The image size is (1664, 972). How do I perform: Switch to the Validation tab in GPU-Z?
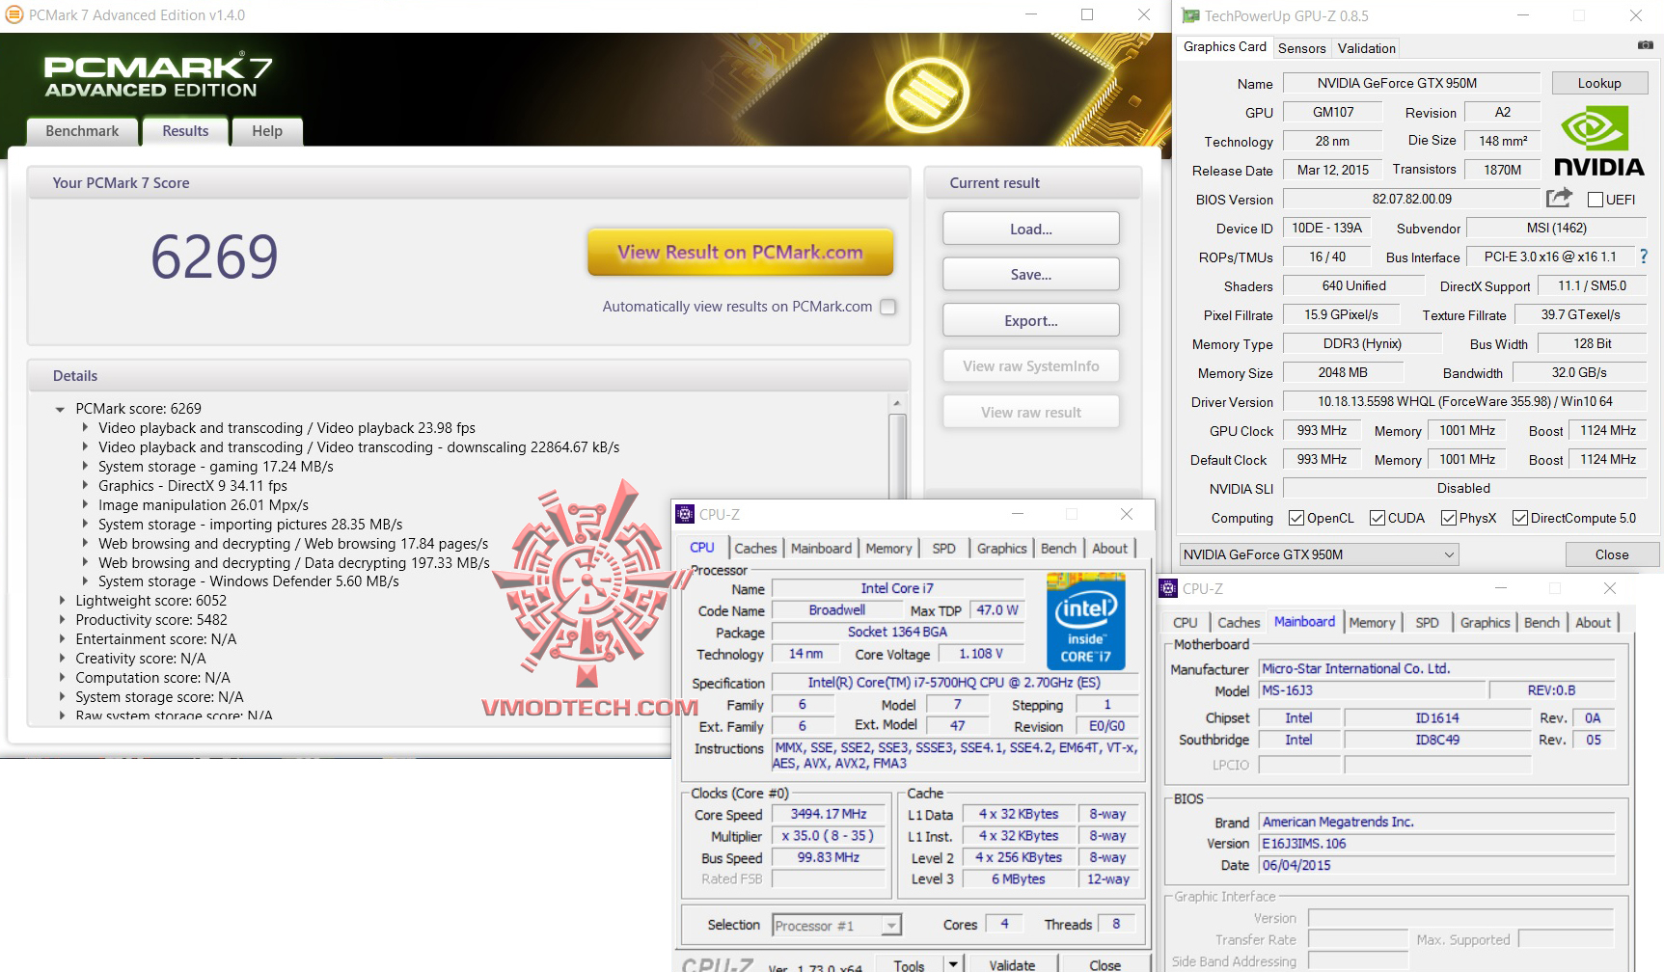pos(1366,48)
